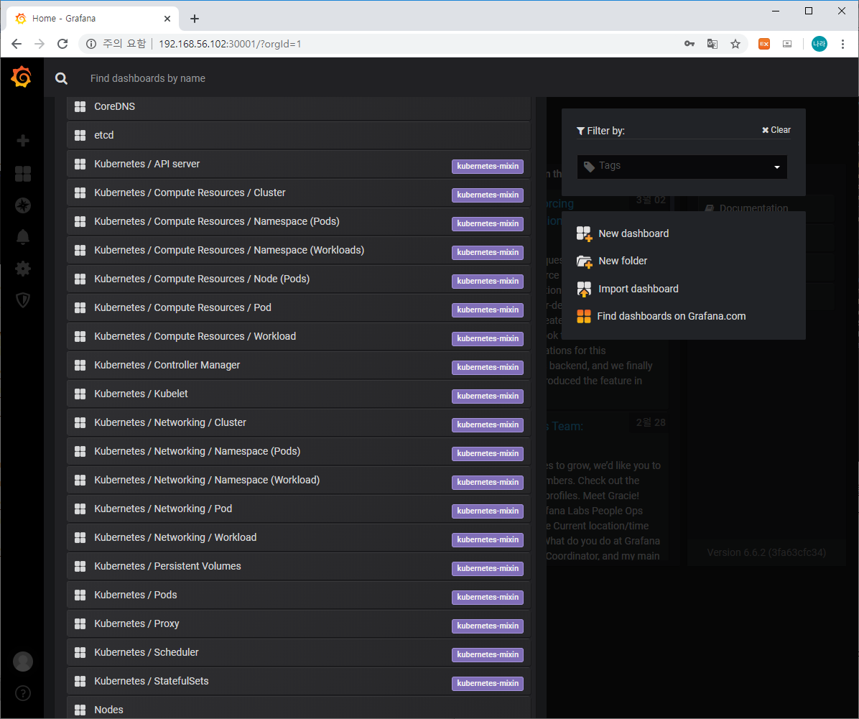This screenshot has width=859, height=719.
Task: Open Kubernetes / Proxy dashboard
Action: pyautogui.click(x=299, y=623)
